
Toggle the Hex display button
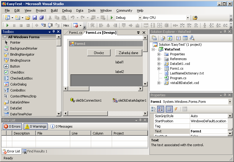click(66, 25)
